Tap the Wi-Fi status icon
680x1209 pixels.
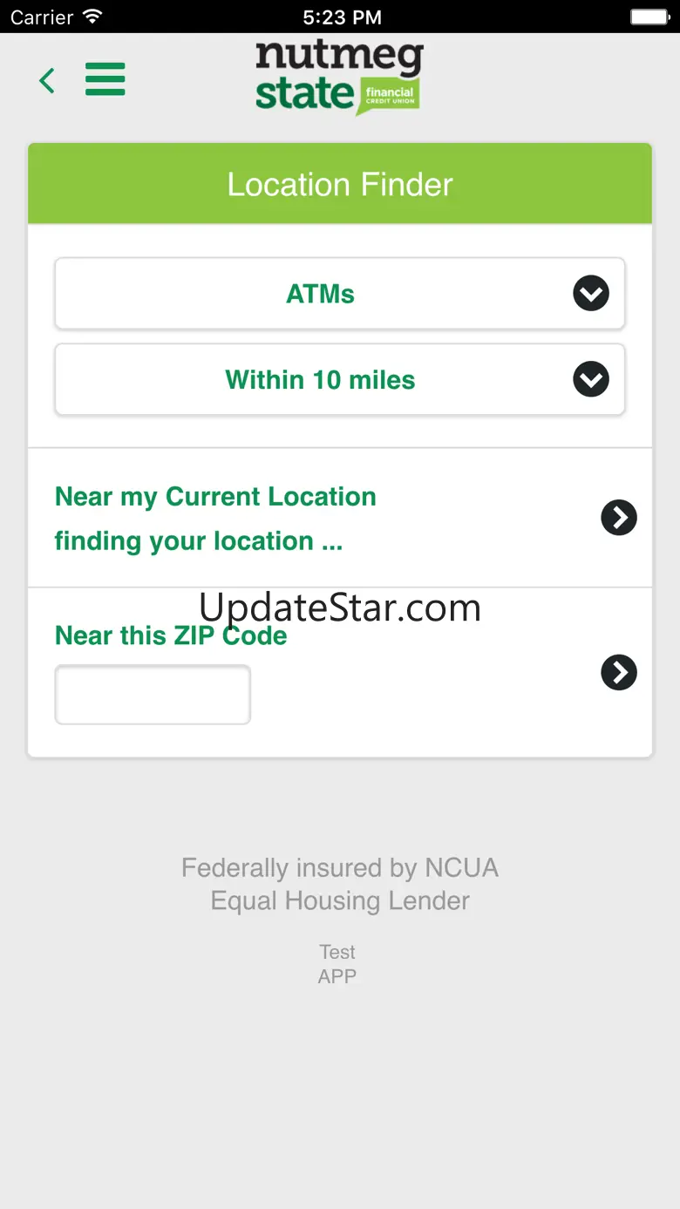tap(92, 17)
